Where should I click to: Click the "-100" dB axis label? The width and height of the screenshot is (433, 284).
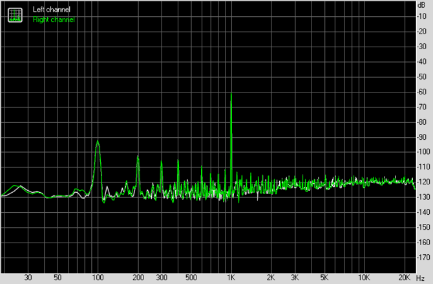(424, 152)
